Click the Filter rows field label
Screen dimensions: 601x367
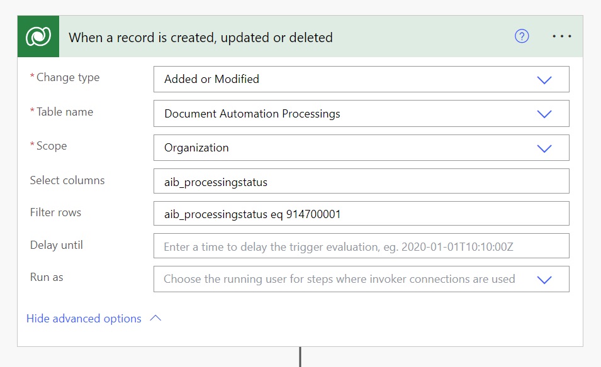55,212
